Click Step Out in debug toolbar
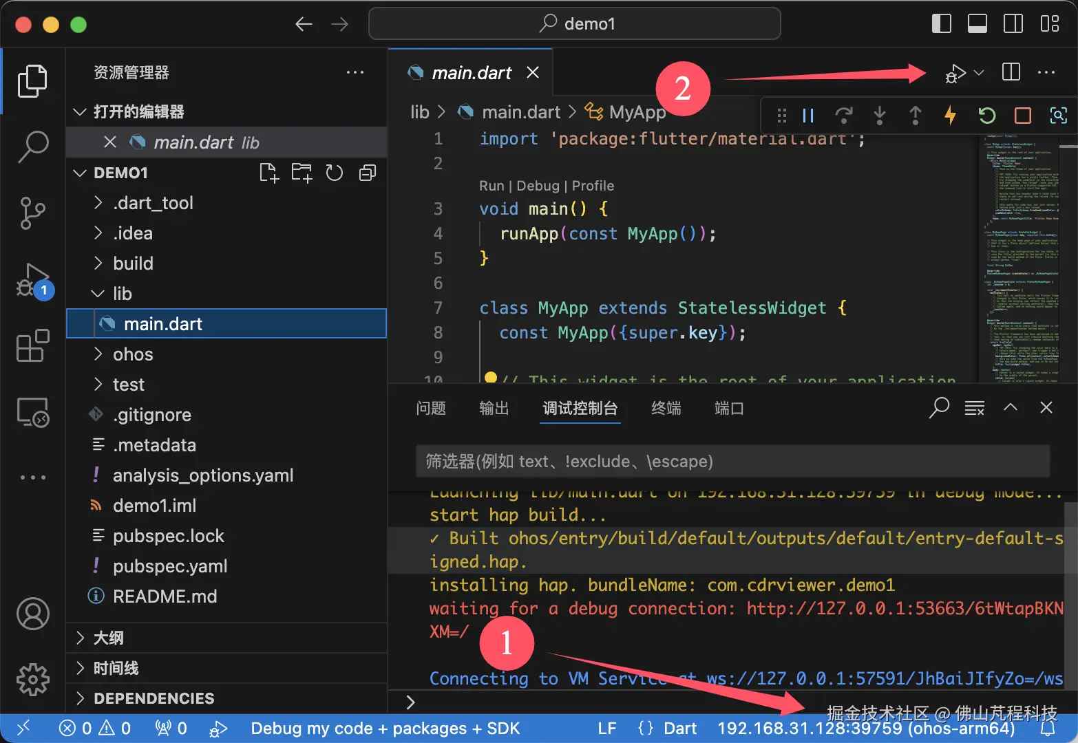Image resolution: width=1078 pixels, height=743 pixels. [x=916, y=116]
